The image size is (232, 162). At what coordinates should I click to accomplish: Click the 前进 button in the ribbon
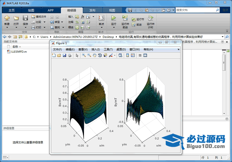(x=137, y=25)
